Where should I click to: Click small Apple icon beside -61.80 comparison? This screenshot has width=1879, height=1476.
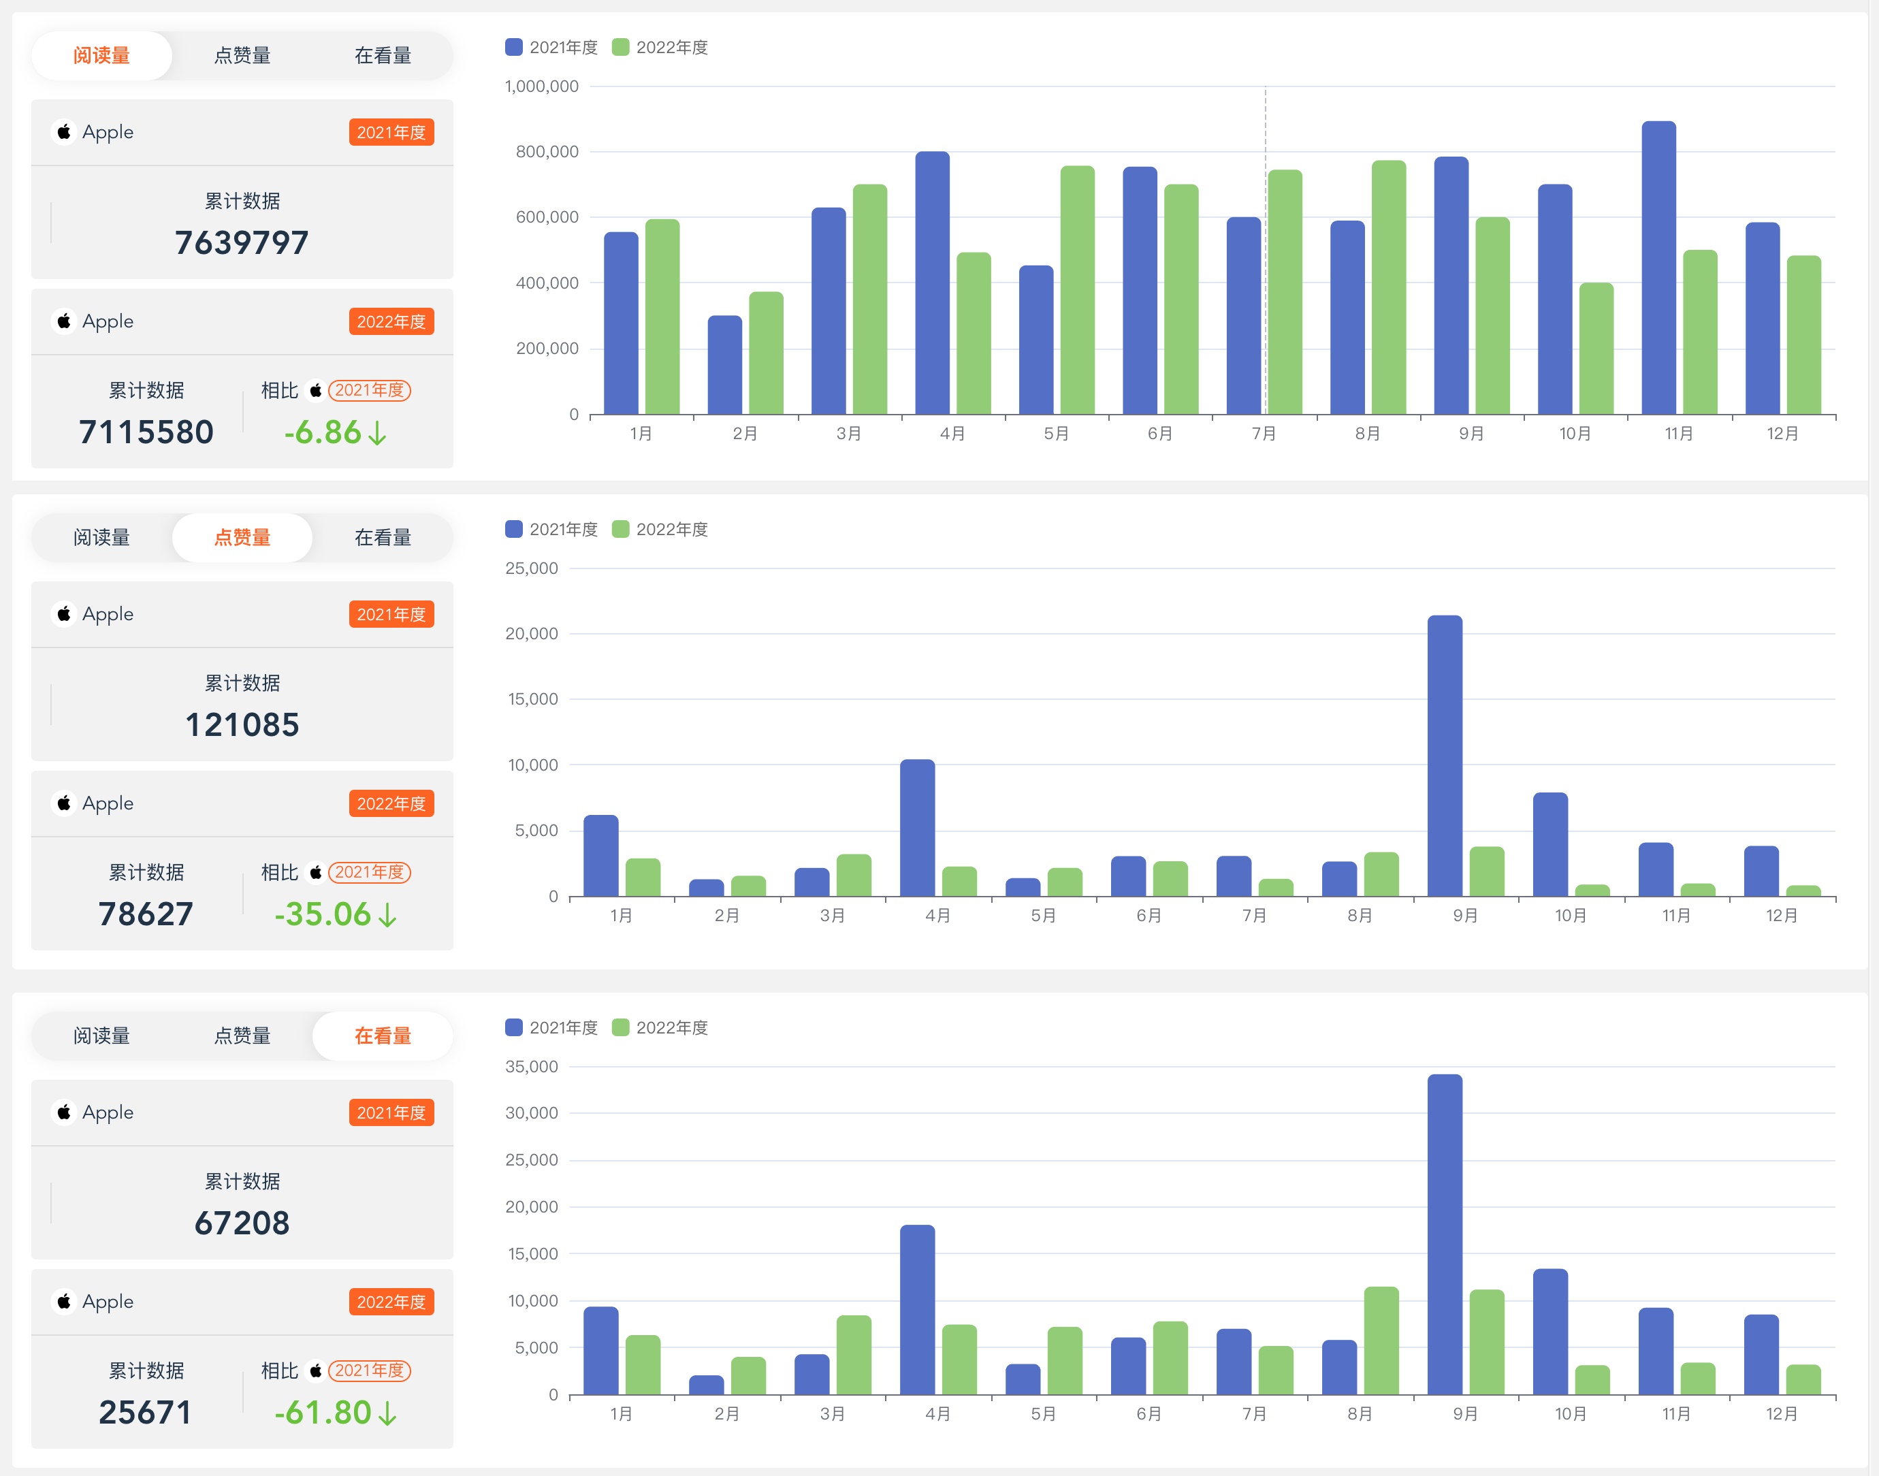[316, 1370]
